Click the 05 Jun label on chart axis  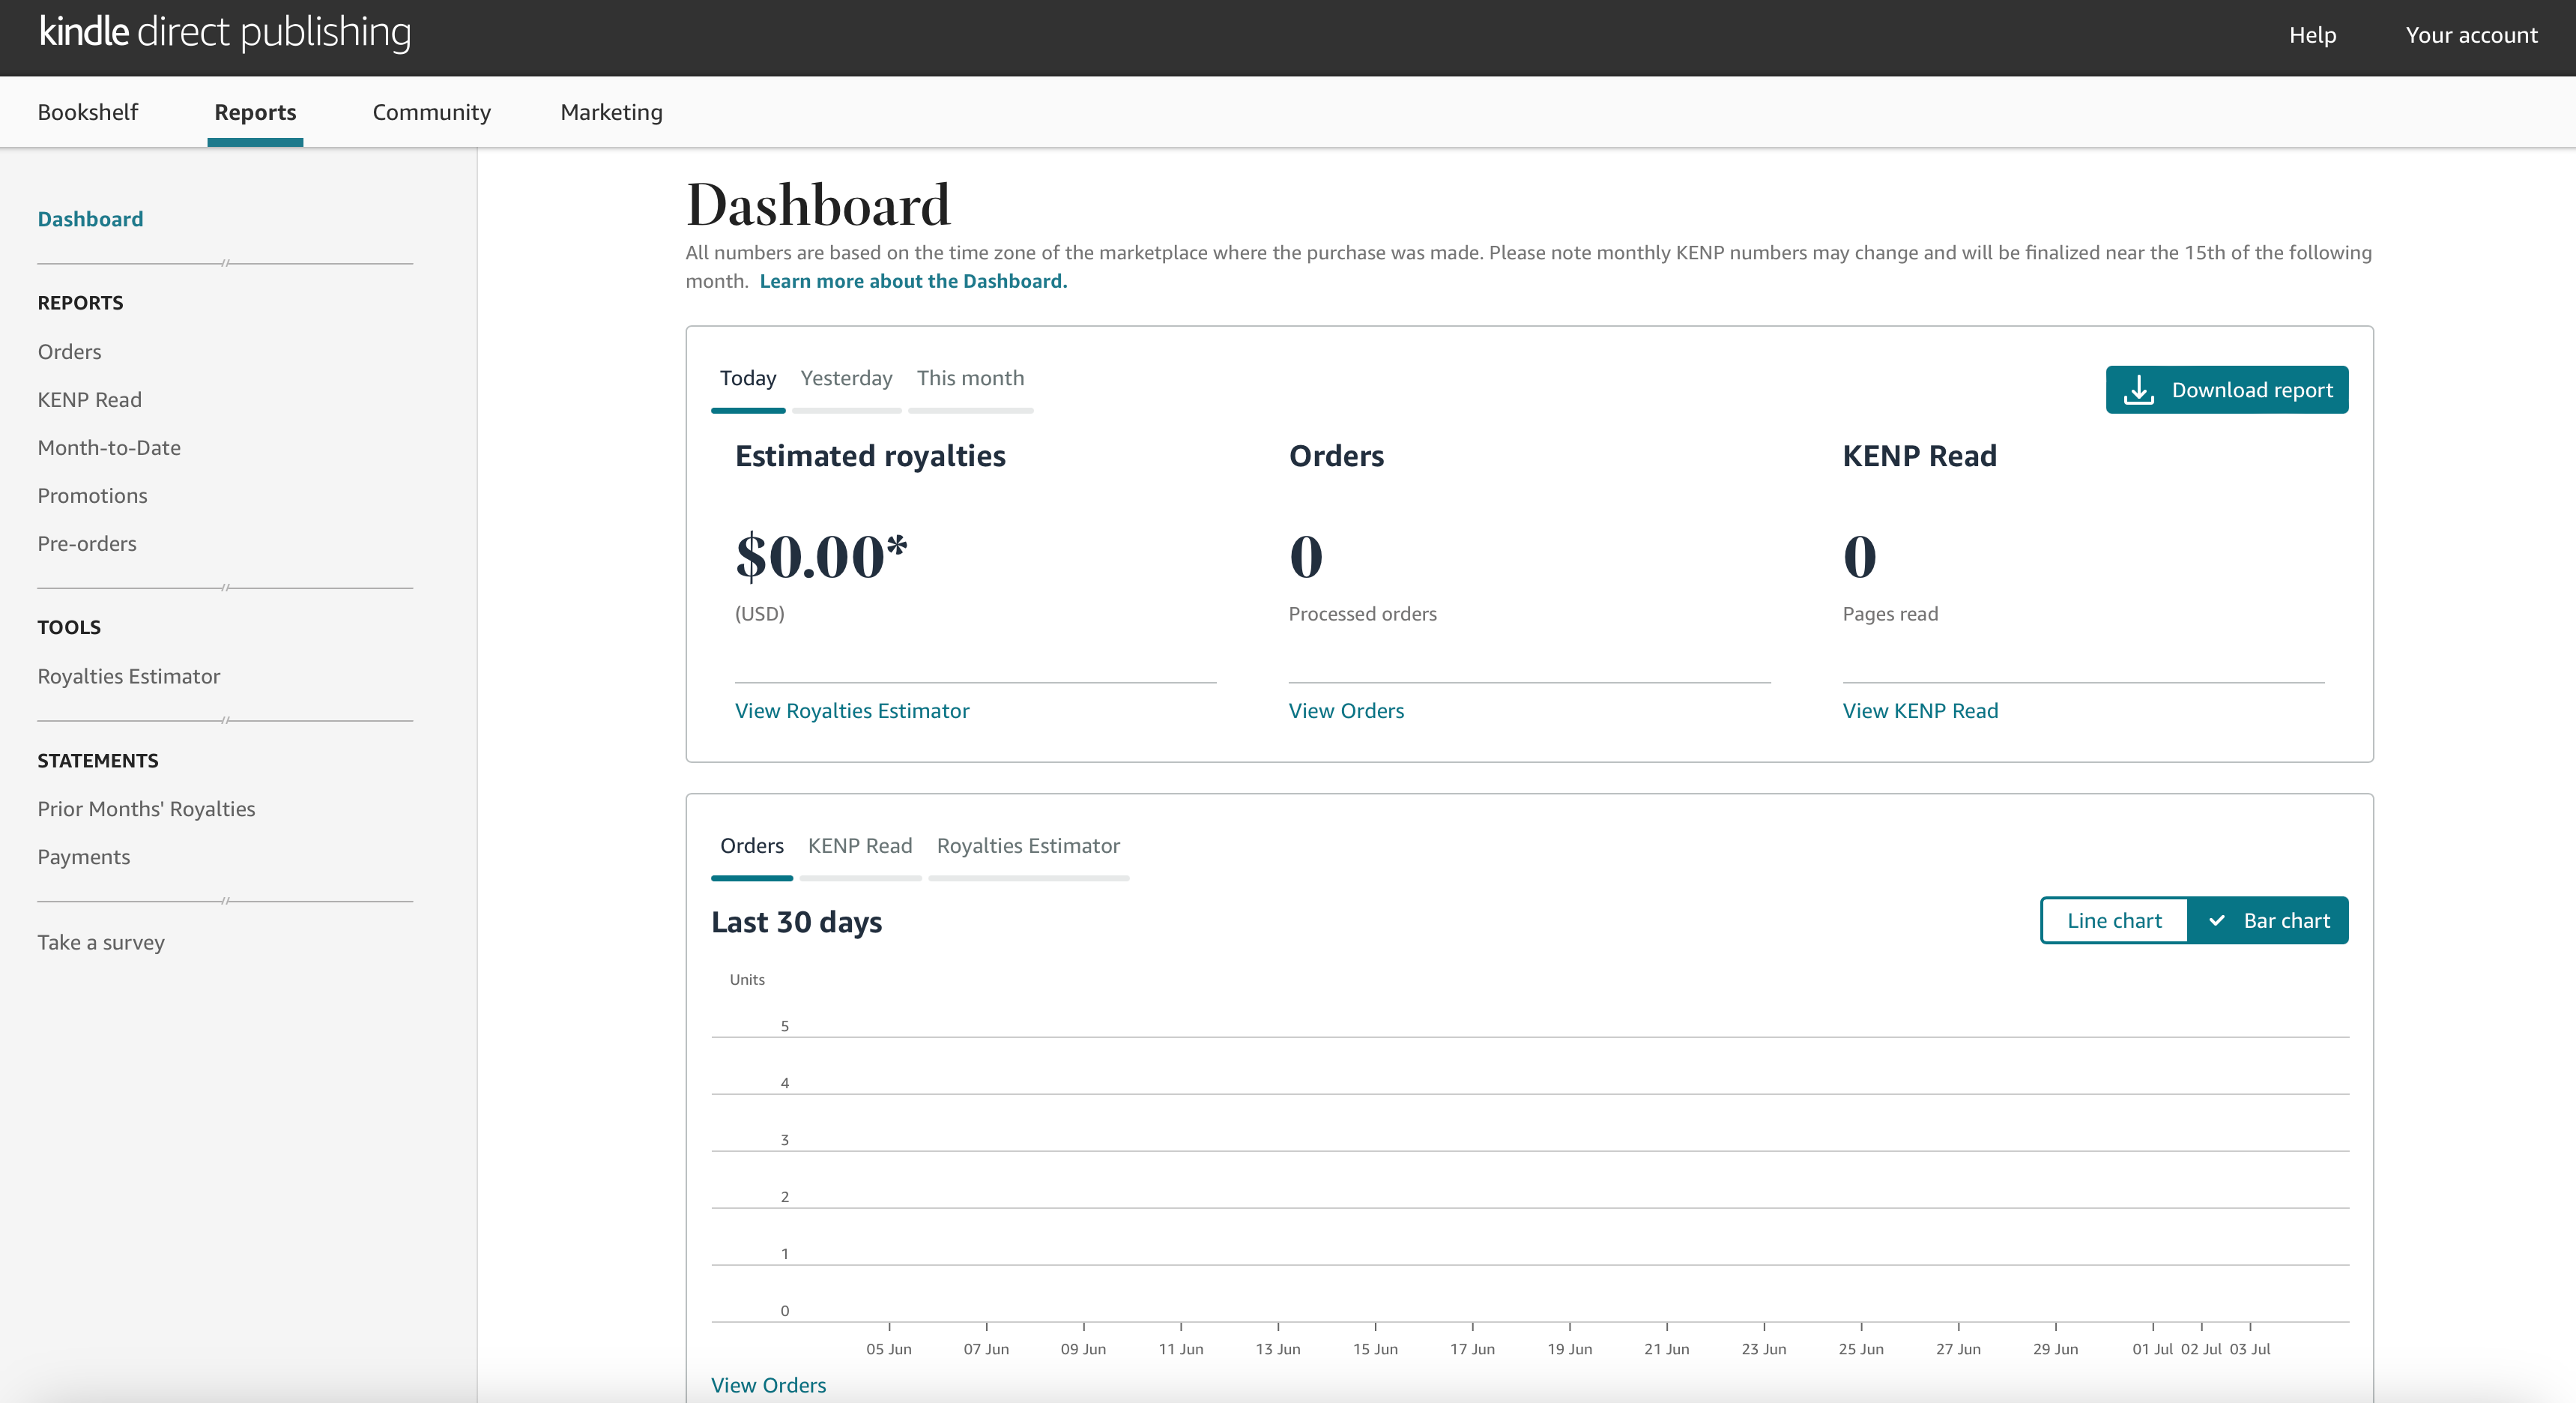(x=889, y=1349)
